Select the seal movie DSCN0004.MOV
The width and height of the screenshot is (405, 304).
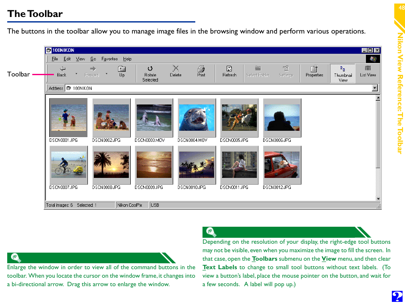197,118
